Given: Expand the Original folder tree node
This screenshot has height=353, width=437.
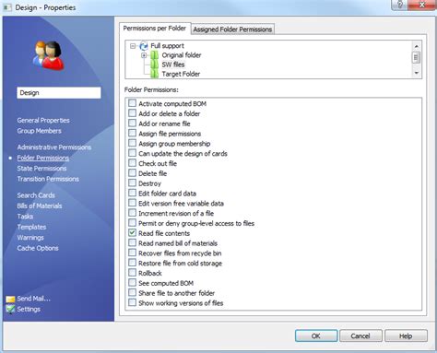Looking at the screenshot, I should click(144, 55).
